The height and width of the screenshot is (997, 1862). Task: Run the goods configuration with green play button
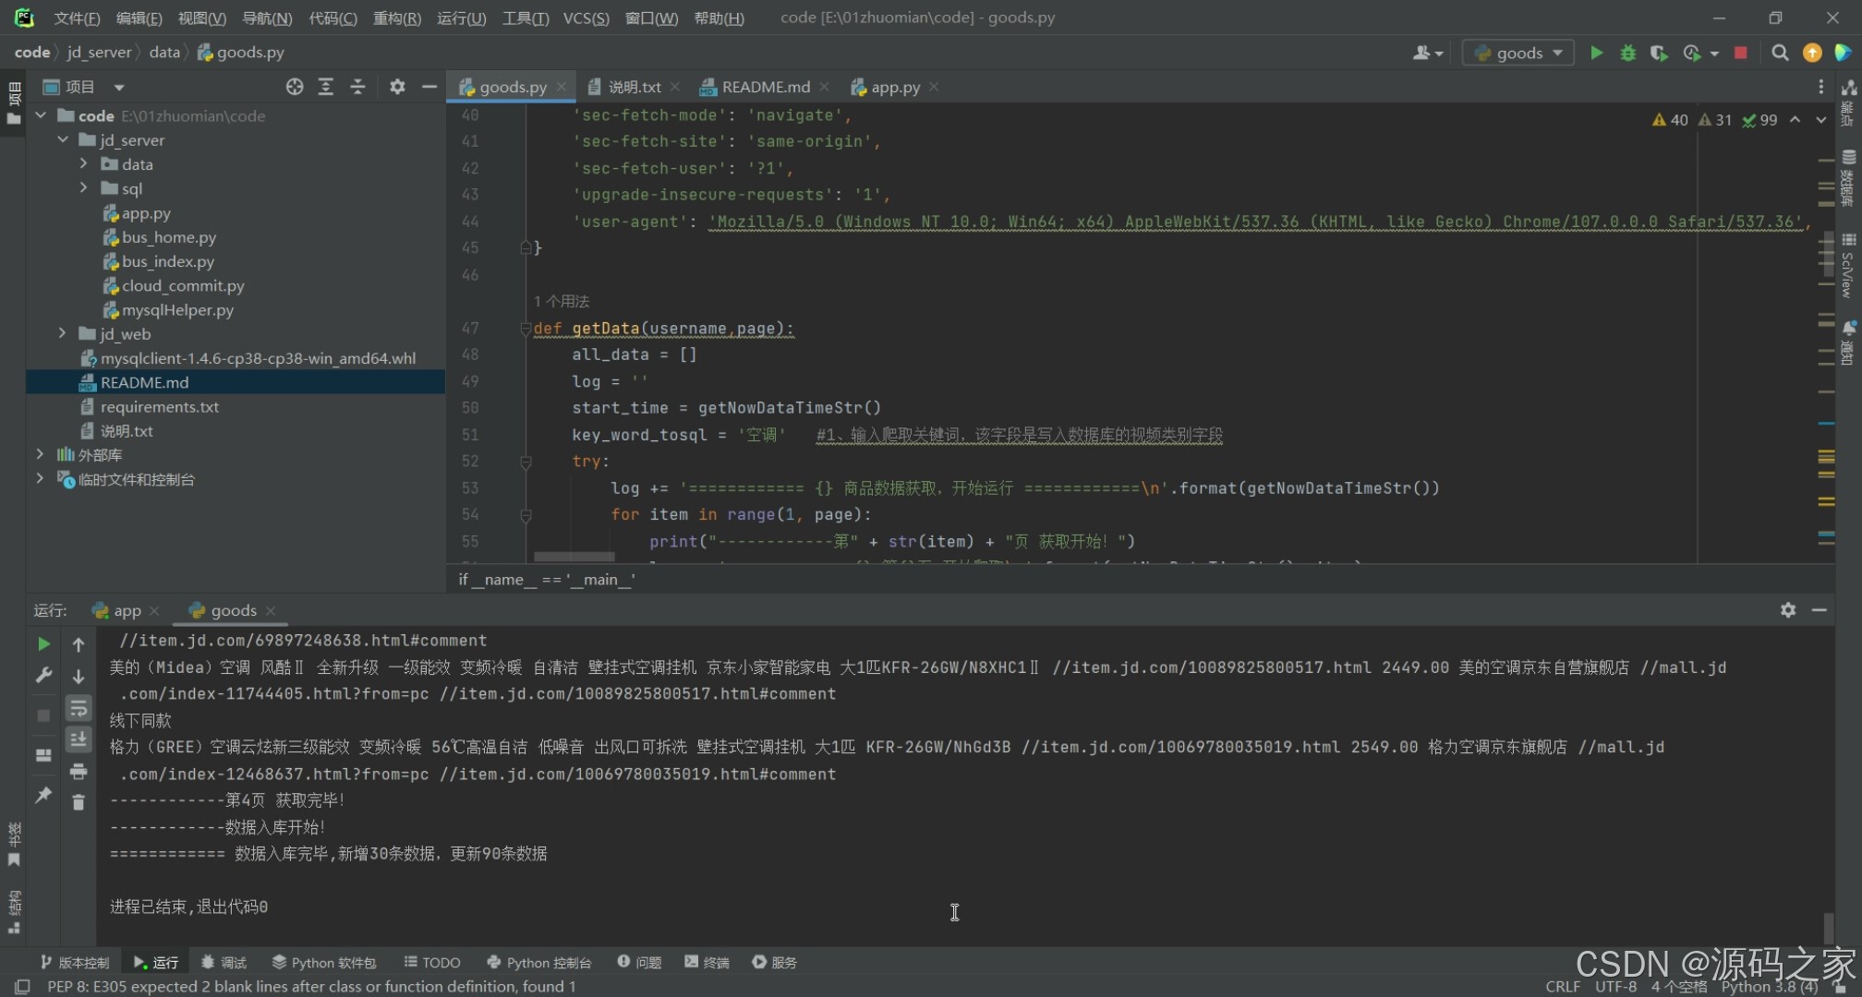1596,53
